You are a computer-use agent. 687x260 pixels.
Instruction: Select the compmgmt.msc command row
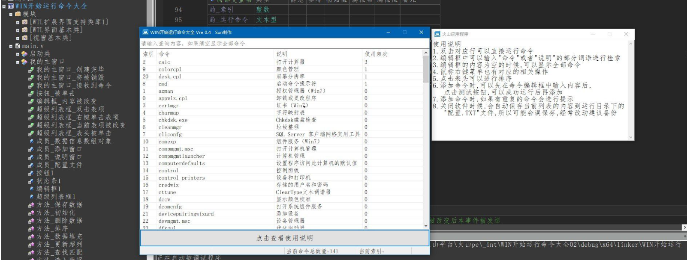(282, 149)
